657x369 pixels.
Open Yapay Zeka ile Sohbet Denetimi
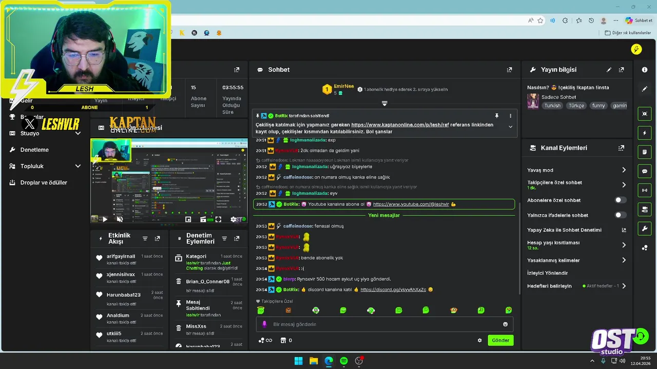[576, 230]
